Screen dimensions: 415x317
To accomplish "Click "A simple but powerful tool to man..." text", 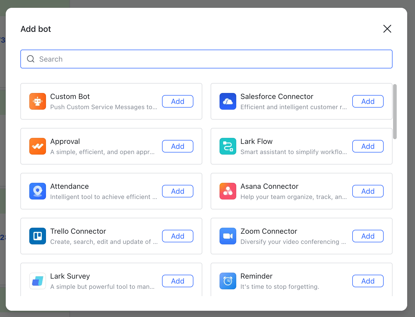I will click(102, 287).
